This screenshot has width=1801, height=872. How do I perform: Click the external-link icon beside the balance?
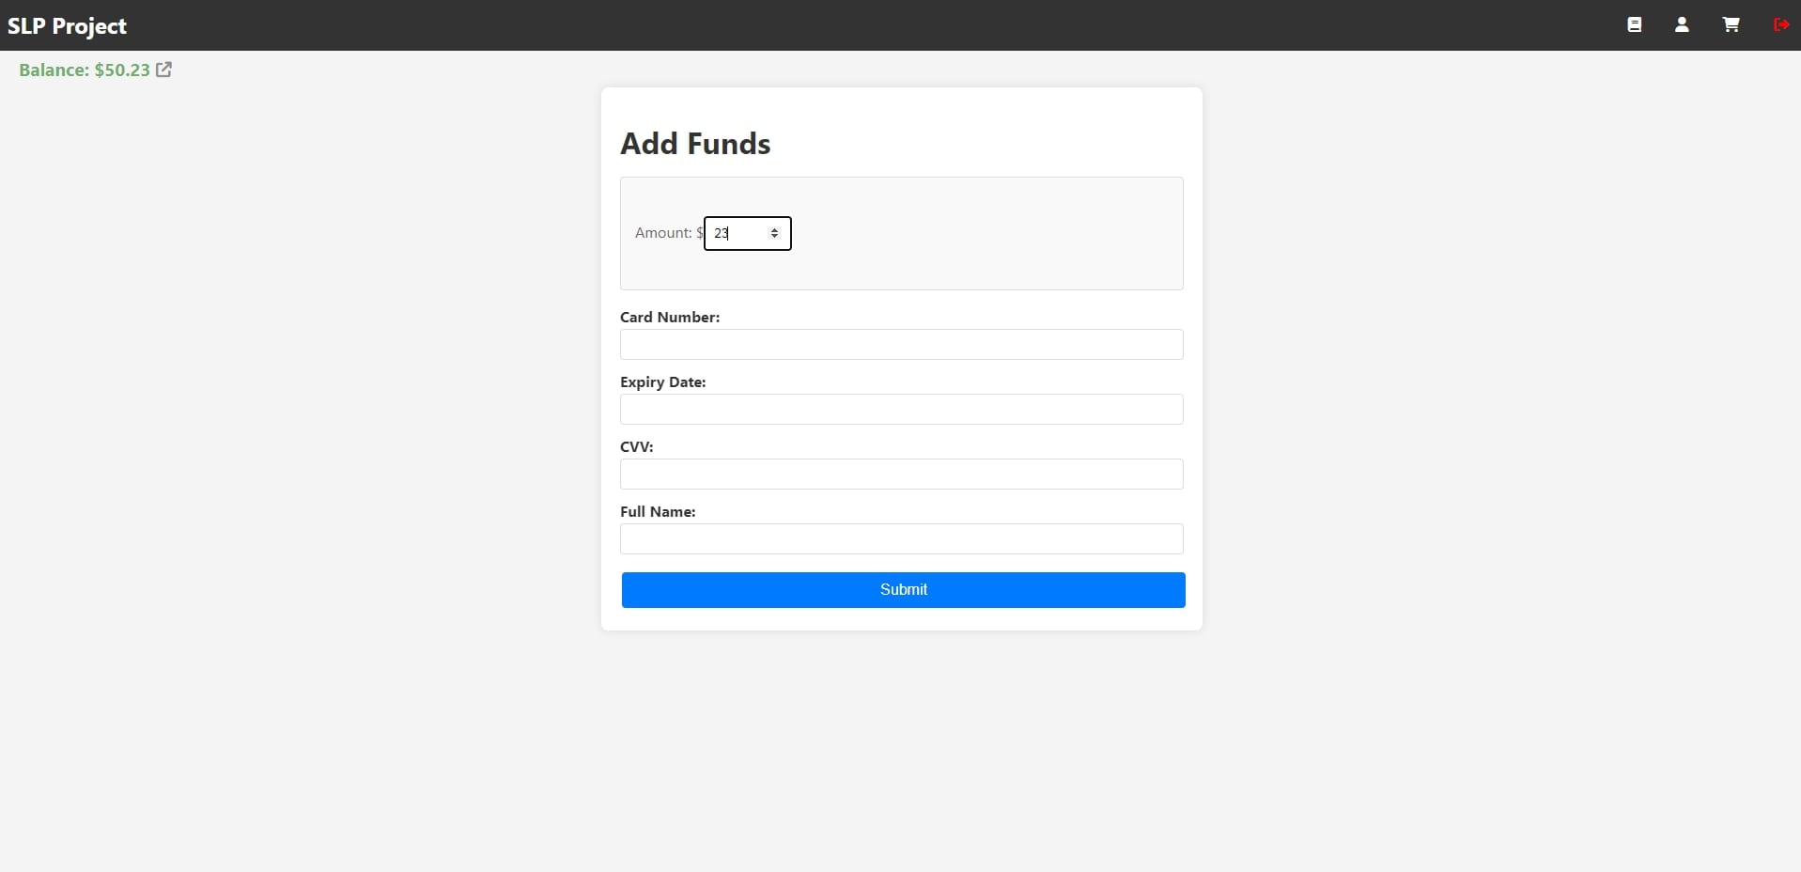[164, 70]
